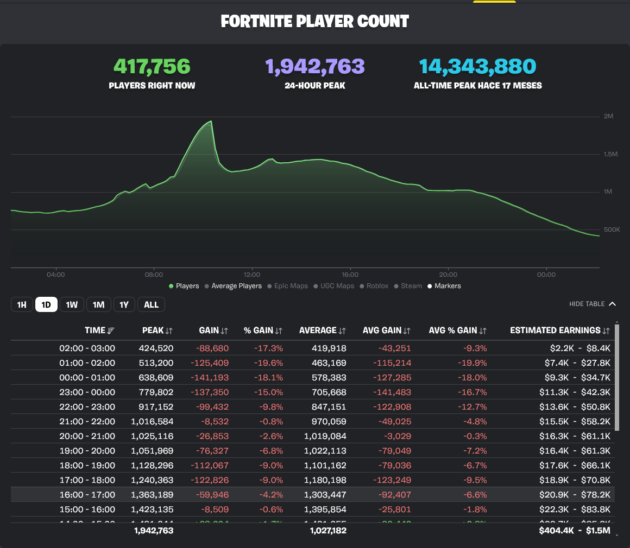Click footer average total 1,027,182

click(x=328, y=531)
